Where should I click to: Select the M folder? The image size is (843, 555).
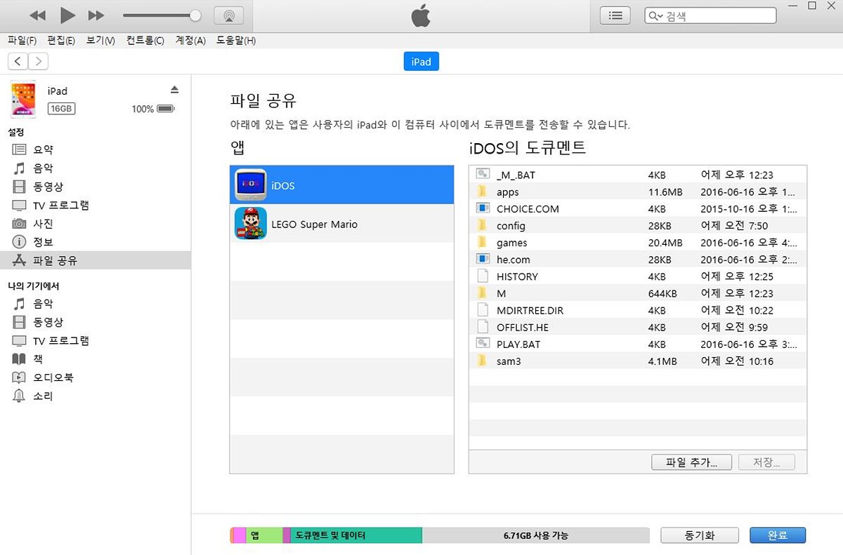tap(638, 293)
